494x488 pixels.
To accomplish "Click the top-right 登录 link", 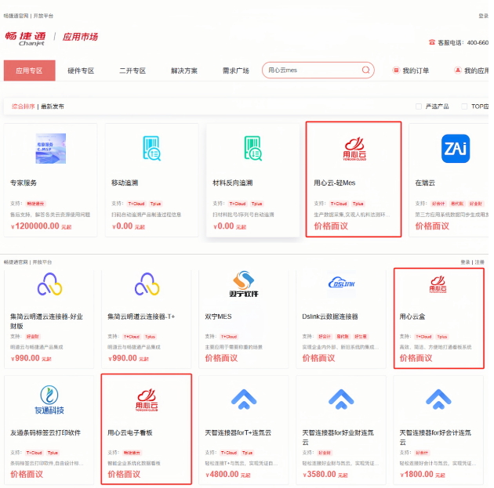I will (x=483, y=16).
